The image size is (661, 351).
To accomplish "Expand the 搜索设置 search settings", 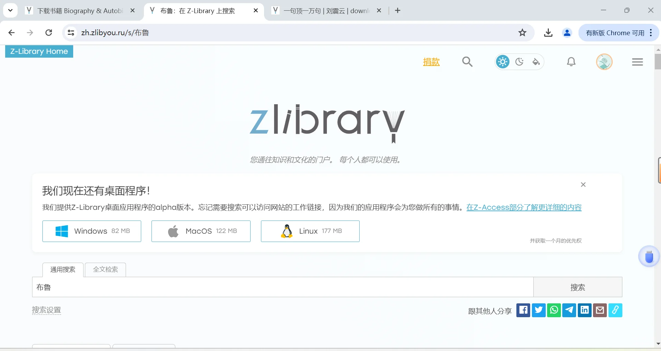I will (47, 310).
